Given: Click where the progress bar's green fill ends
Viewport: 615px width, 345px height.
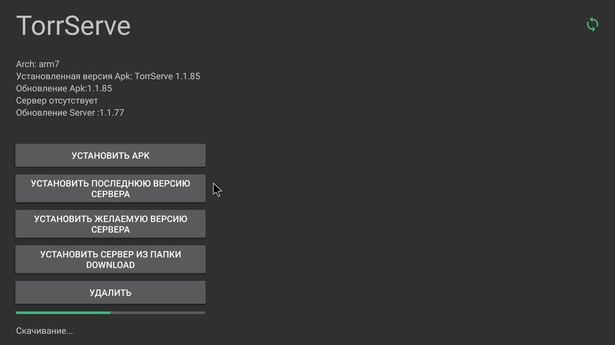Looking at the screenshot, I should tap(111, 312).
